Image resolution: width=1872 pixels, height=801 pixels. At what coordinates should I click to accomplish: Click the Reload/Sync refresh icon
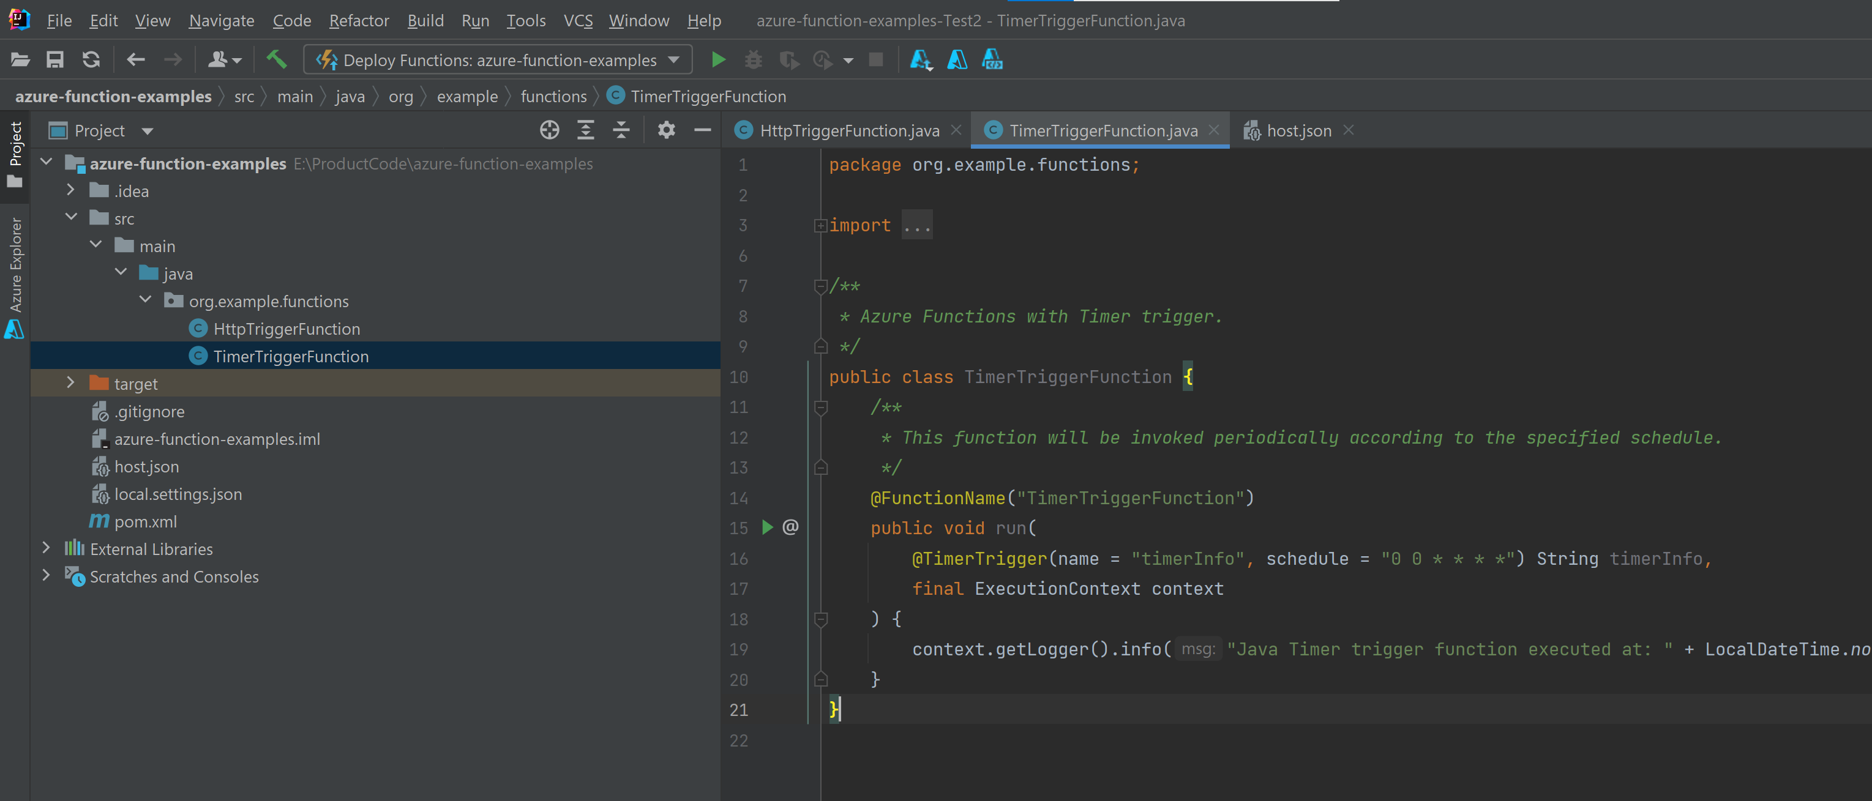(91, 59)
